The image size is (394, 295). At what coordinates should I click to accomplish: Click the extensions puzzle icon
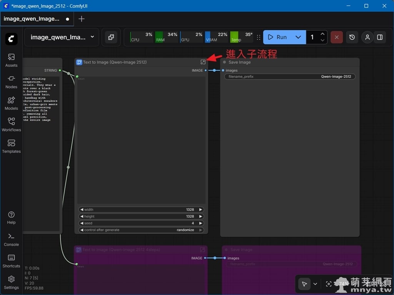coord(111,37)
